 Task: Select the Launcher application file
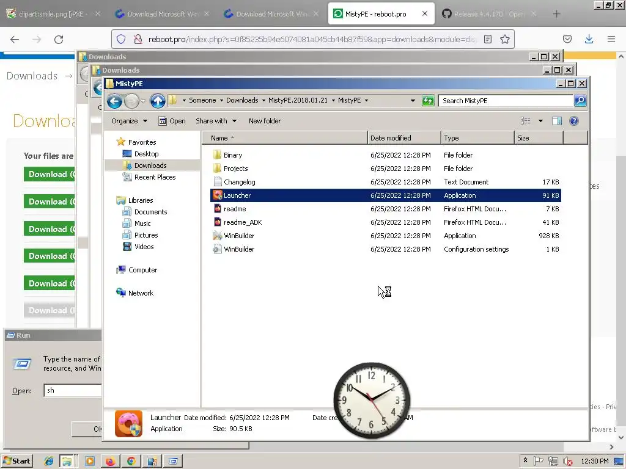click(386, 195)
